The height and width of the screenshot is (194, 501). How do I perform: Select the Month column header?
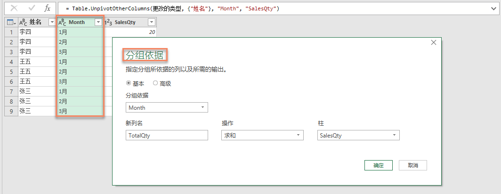point(77,23)
